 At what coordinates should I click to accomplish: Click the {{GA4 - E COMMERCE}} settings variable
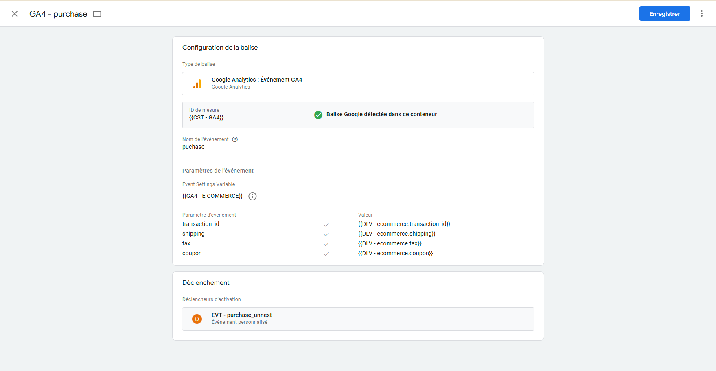tap(212, 196)
